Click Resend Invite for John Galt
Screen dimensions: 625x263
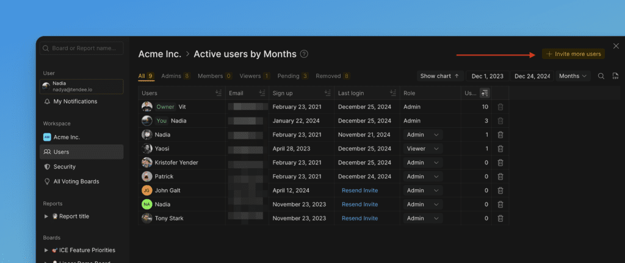click(359, 191)
